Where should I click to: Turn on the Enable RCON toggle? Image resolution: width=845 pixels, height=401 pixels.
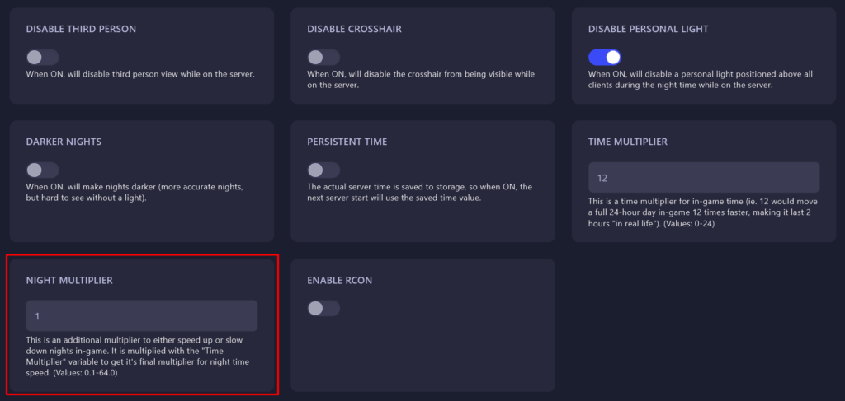coord(323,309)
